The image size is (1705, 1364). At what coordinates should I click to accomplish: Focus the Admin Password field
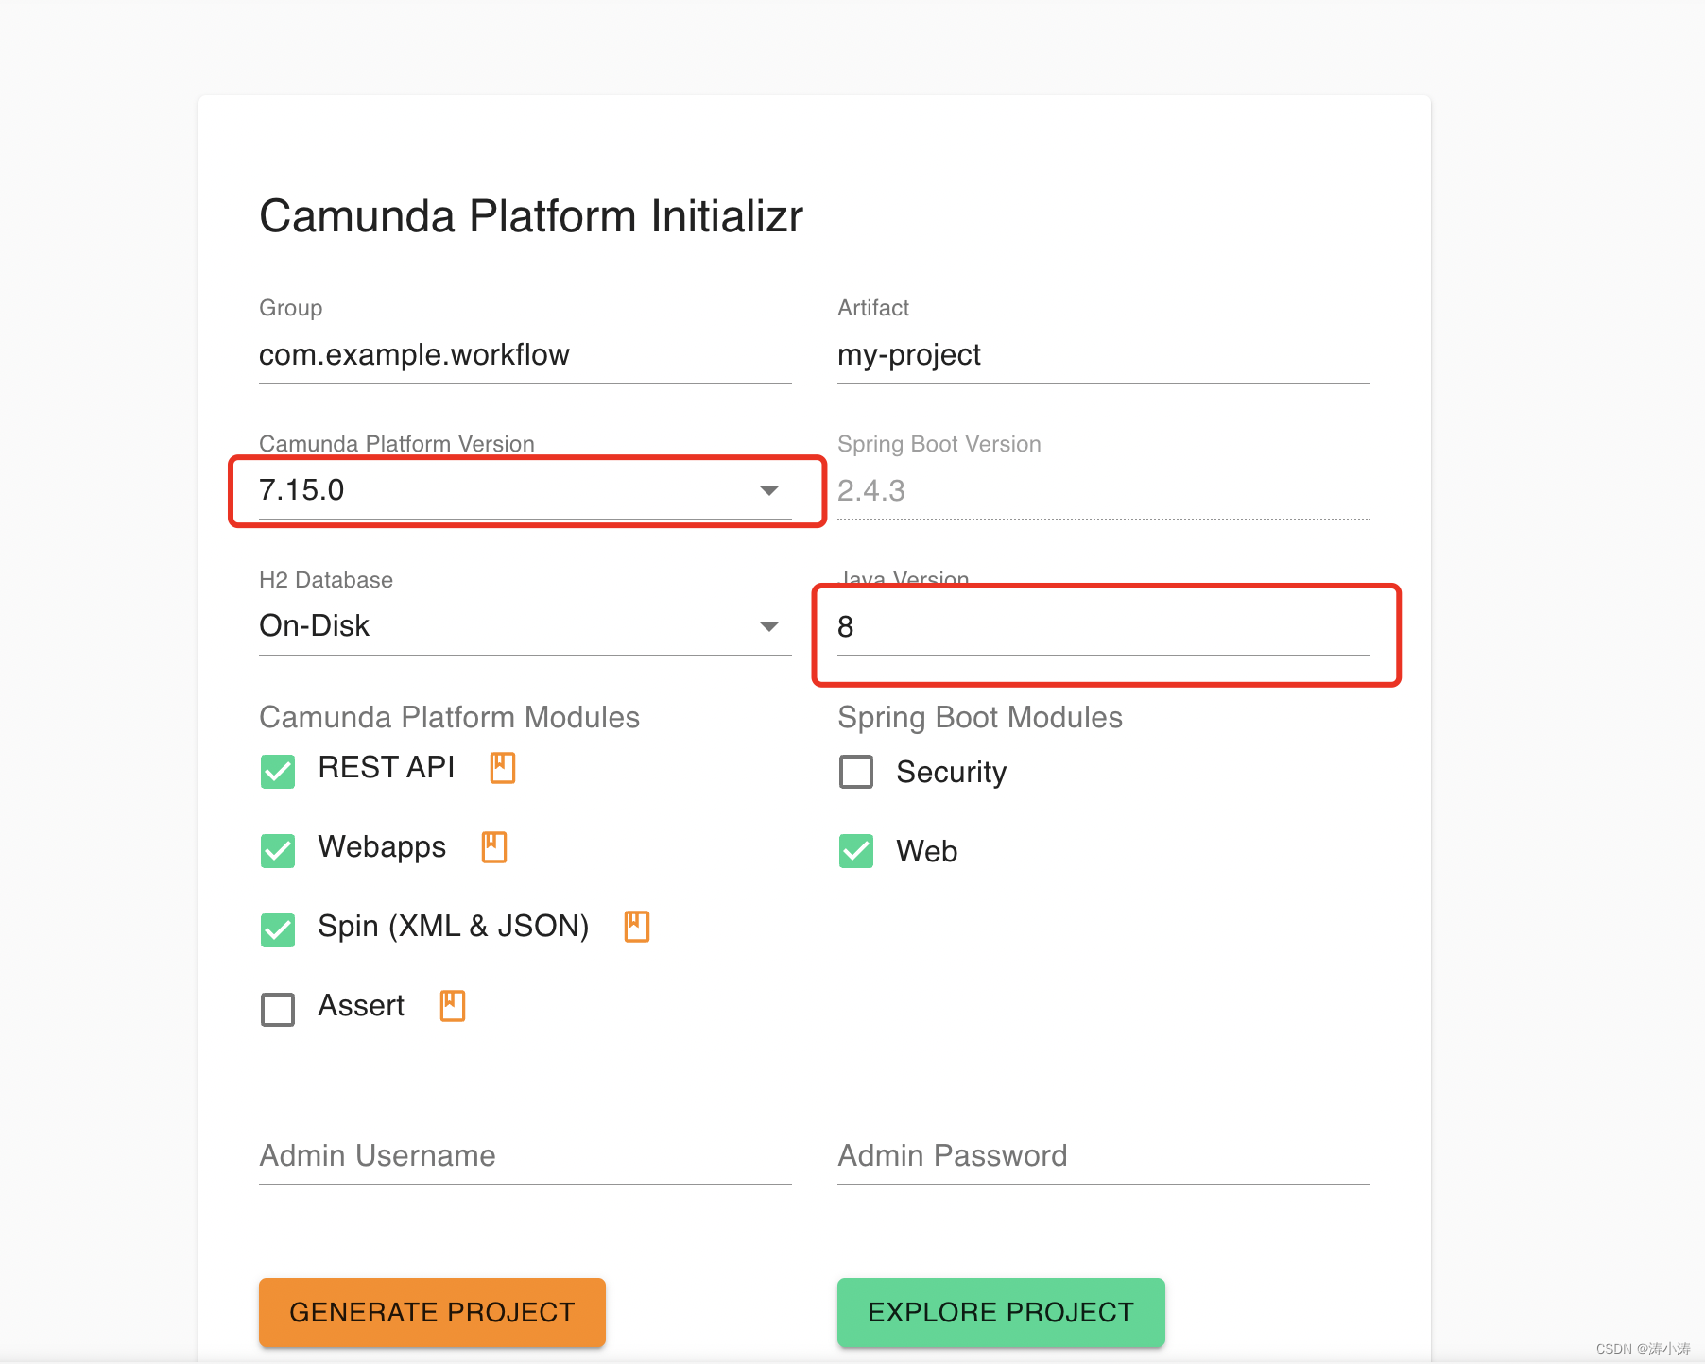(x=1103, y=1156)
